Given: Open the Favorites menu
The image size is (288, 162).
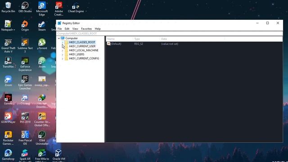Looking at the screenshot, I should pyautogui.click(x=86, y=29).
